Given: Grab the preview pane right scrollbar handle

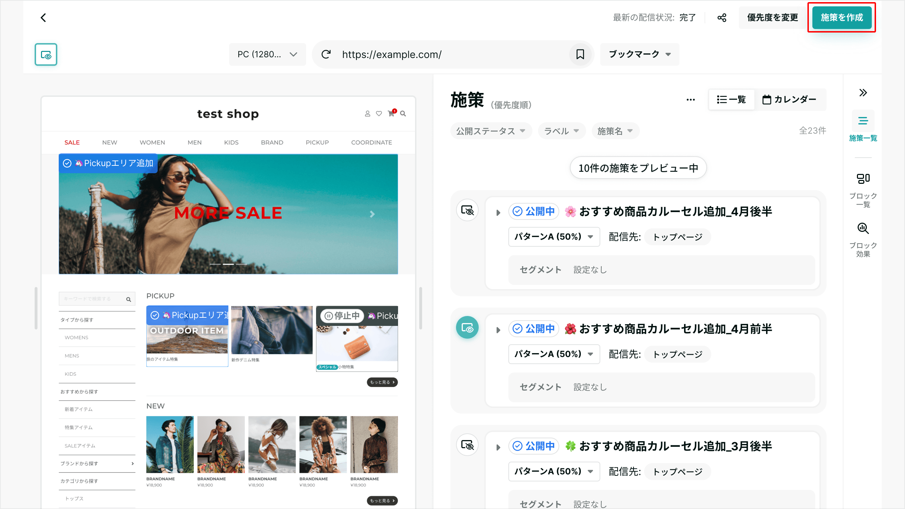Looking at the screenshot, I should [x=421, y=308].
